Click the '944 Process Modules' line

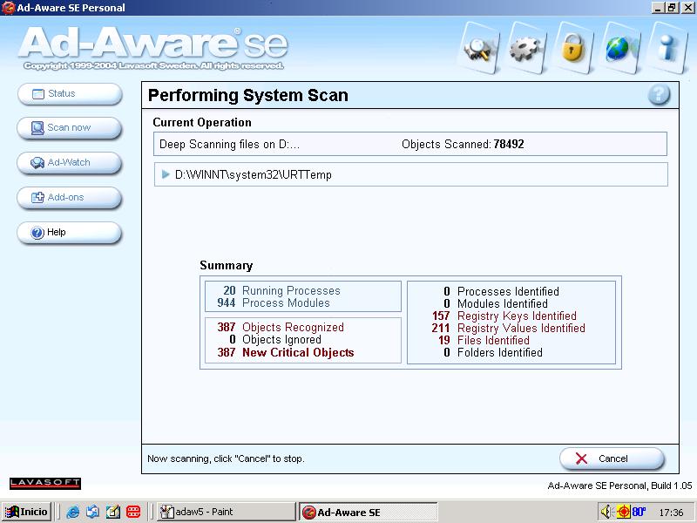tap(274, 302)
